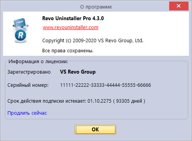Click the OK button
Screen dimensions: 192x141
pyautogui.click(x=95, y=129)
